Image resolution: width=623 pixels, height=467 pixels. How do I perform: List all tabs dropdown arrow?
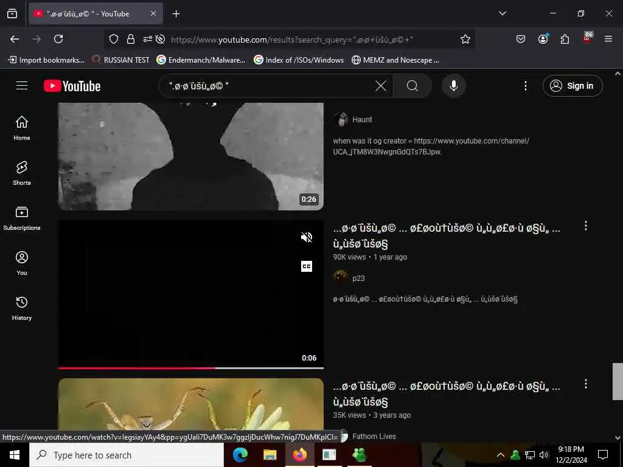click(502, 13)
